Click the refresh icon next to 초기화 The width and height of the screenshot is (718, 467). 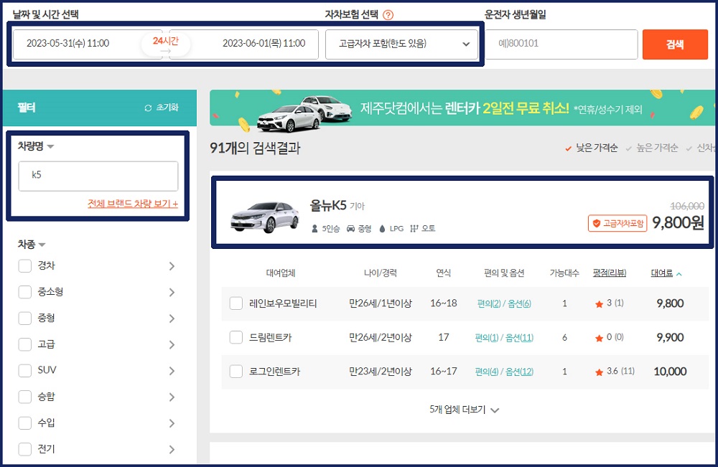click(148, 108)
